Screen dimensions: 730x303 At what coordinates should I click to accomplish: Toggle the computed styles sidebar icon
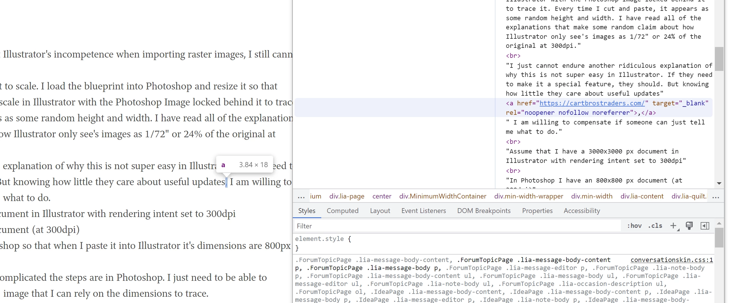click(x=705, y=226)
